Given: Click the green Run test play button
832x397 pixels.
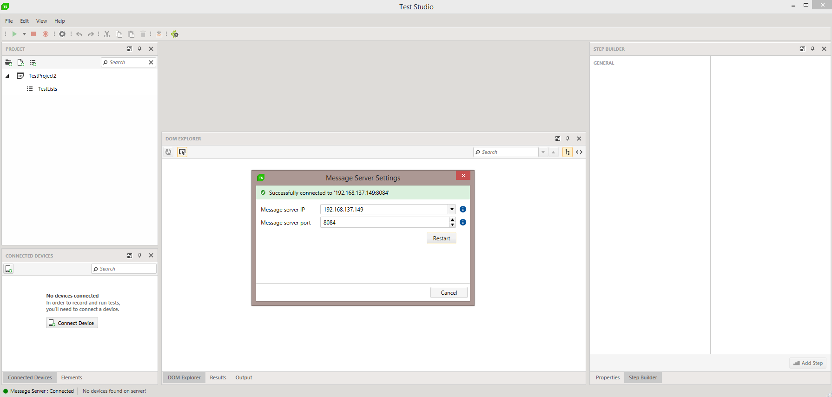Looking at the screenshot, I should [x=14, y=34].
